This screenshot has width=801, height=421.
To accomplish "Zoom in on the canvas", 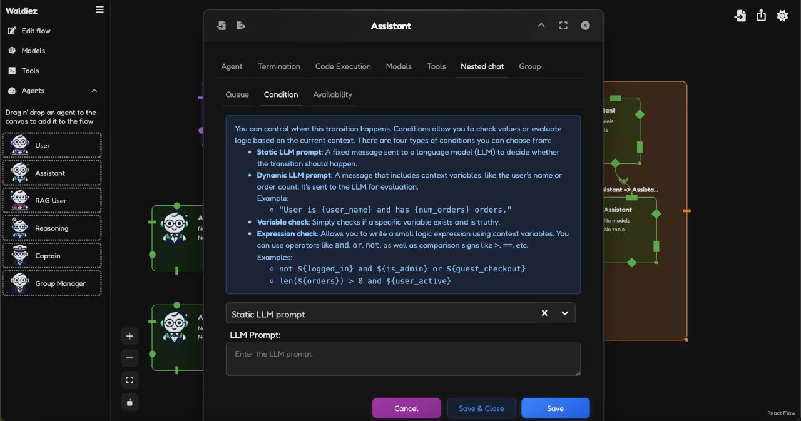I will click(130, 336).
